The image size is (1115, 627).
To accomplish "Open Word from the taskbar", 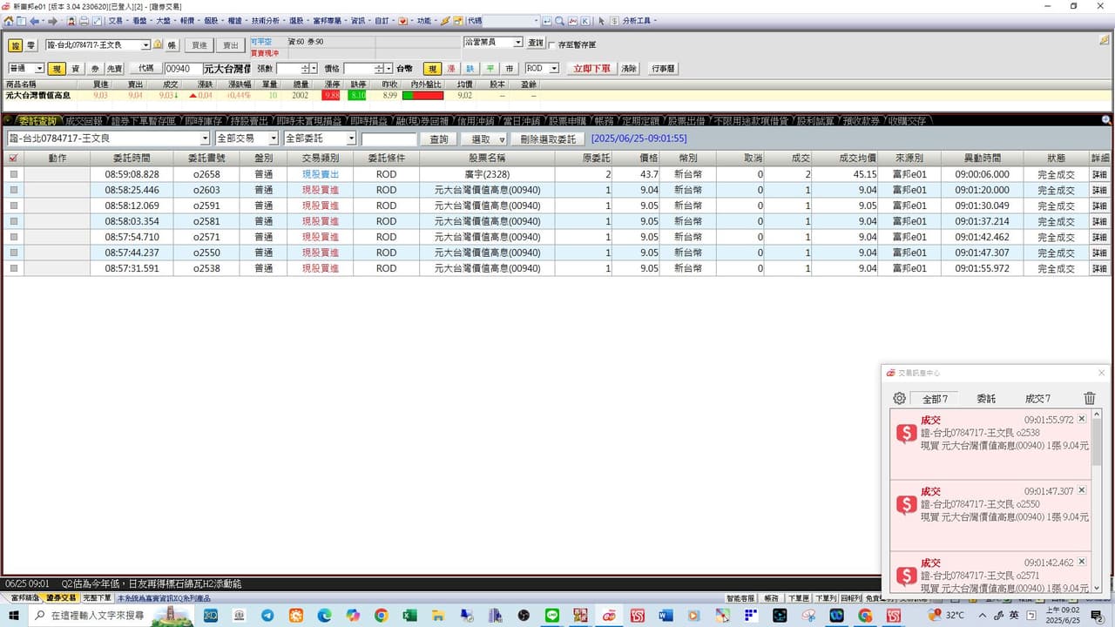I will point(666,616).
